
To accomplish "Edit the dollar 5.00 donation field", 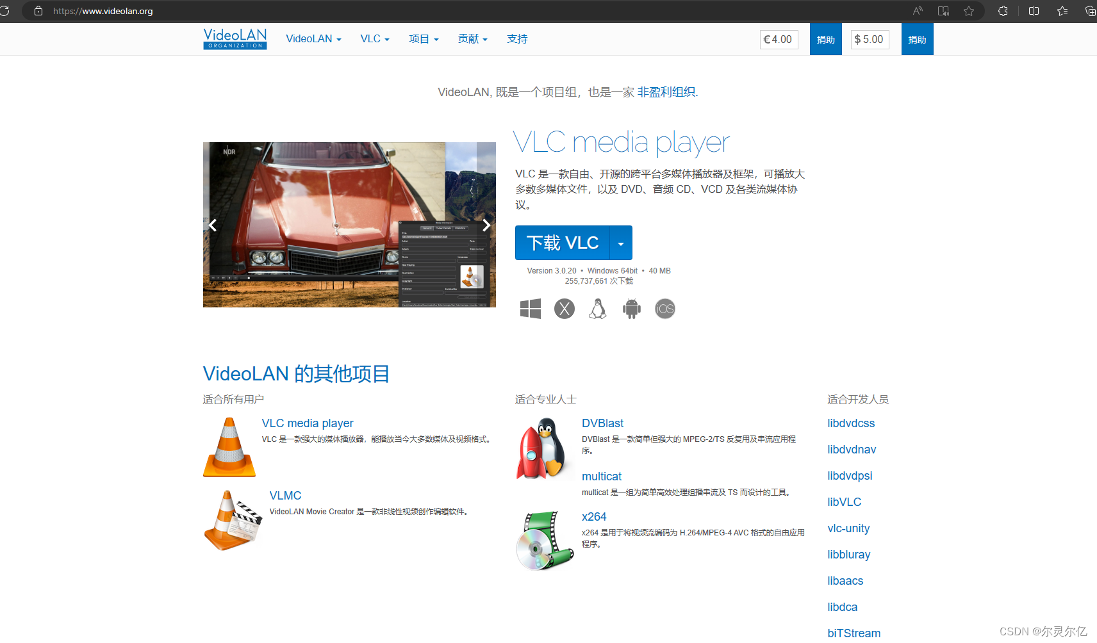I will (870, 39).
